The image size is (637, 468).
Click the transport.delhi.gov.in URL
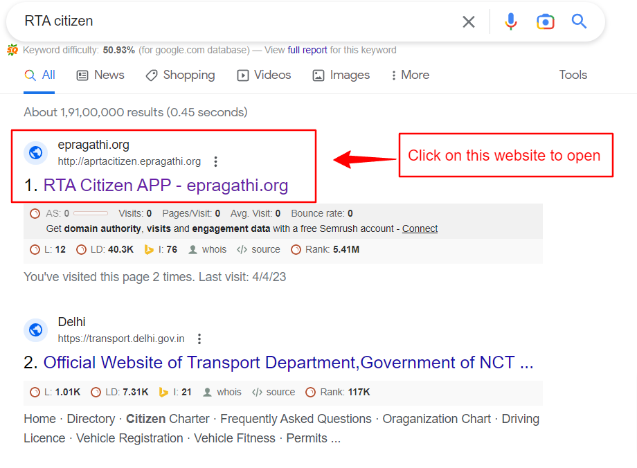coord(121,339)
